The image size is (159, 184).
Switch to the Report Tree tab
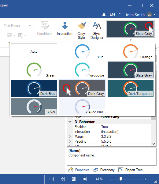130,170
